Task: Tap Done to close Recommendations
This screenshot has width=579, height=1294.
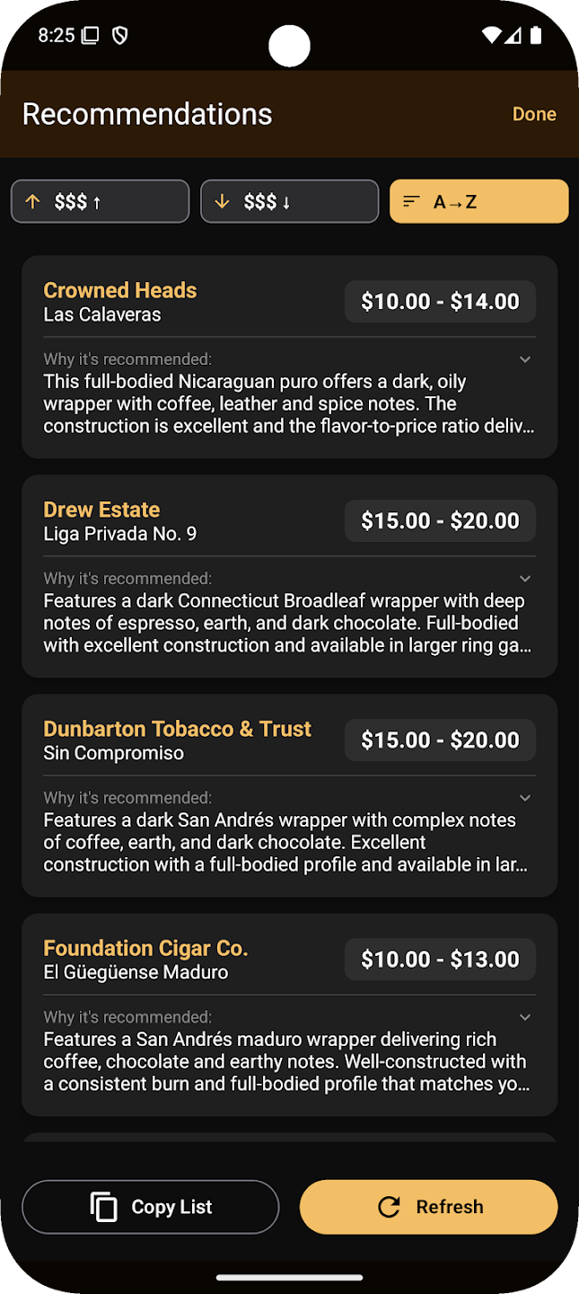Action: (534, 113)
